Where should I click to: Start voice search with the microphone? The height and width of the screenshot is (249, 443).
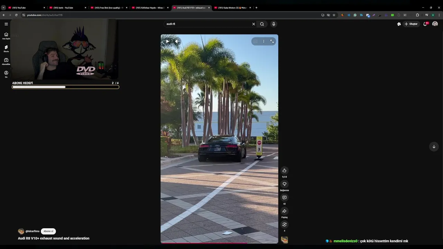pyautogui.click(x=274, y=24)
